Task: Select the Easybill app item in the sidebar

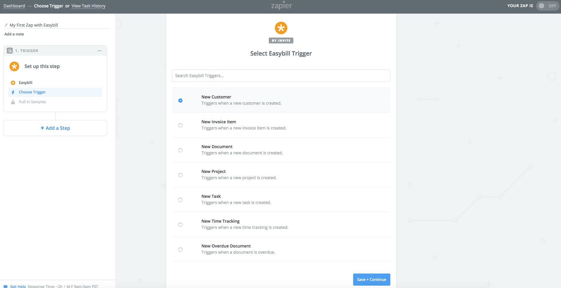Action: [x=25, y=83]
